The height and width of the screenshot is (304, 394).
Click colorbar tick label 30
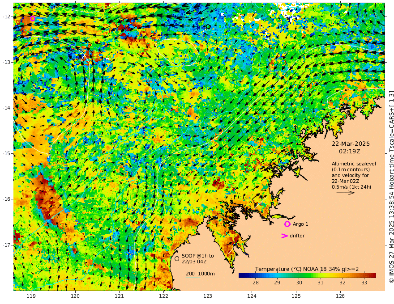[x=299, y=283]
